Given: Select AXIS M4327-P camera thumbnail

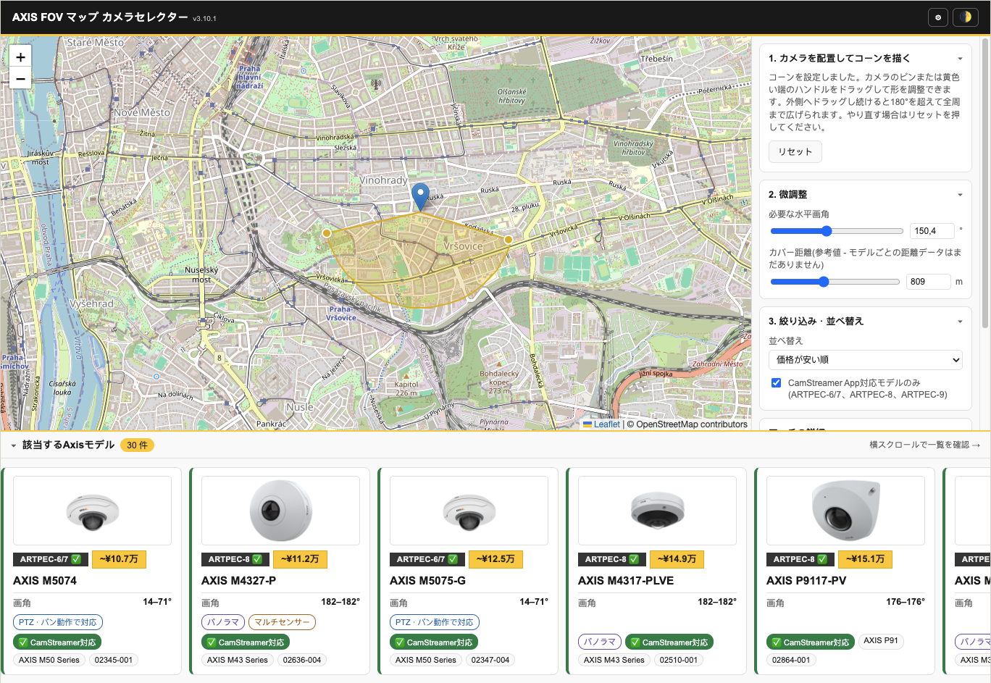Looking at the screenshot, I should tap(280, 511).
